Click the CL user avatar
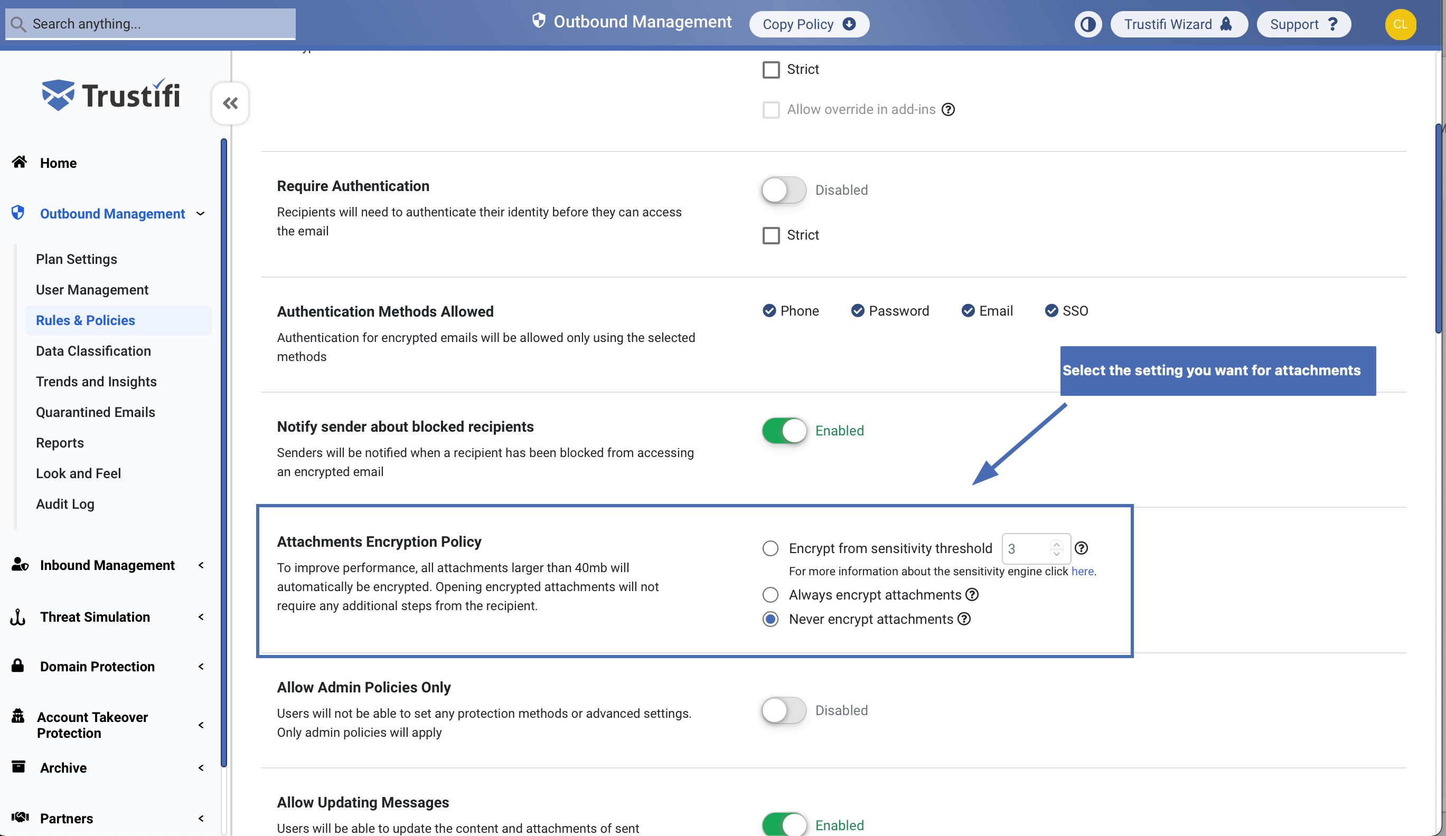The width and height of the screenshot is (1446, 836). pyautogui.click(x=1400, y=24)
